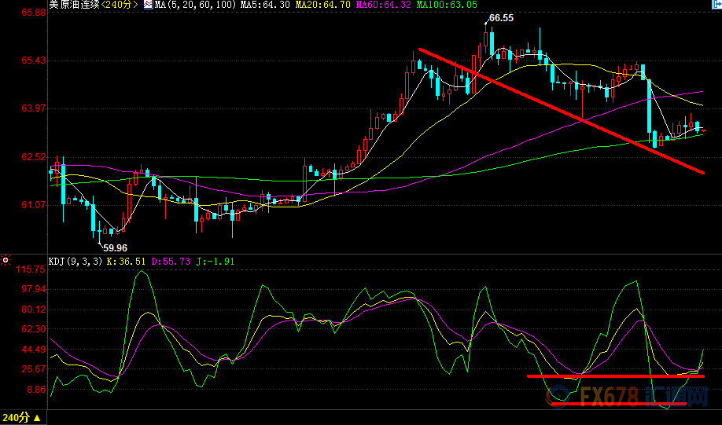Click the chart indicator icon before MA
The height and width of the screenshot is (425, 722).
pyautogui.click(x=149, y=5)
